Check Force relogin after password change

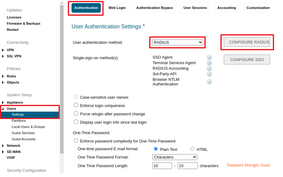76,114
